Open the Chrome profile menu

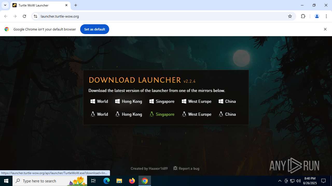coord(317,16)
